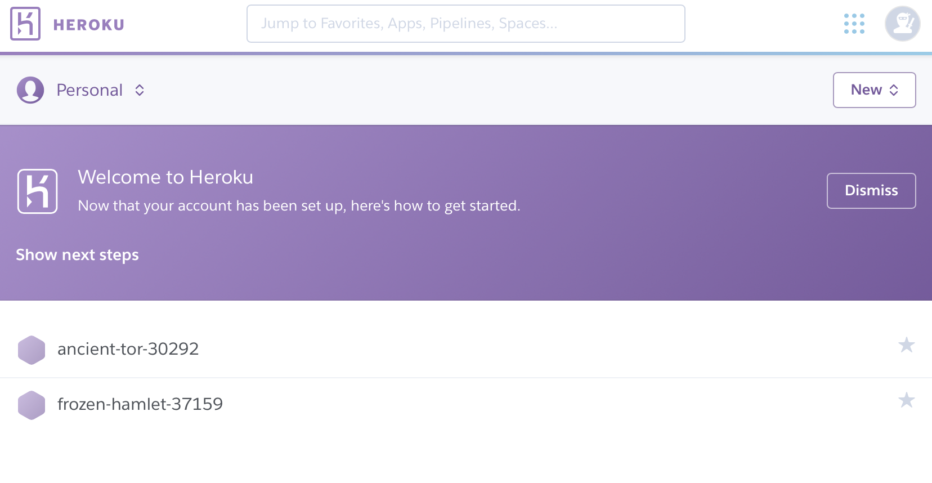
Task: Open the frozen-hamlet-37159 app
Action: point(140,404)
